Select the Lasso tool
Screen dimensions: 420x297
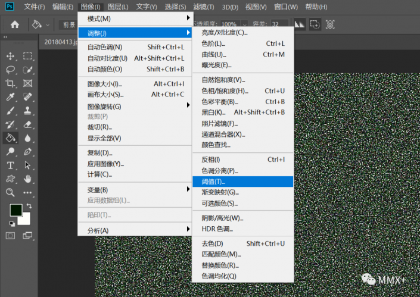(10, 70)
